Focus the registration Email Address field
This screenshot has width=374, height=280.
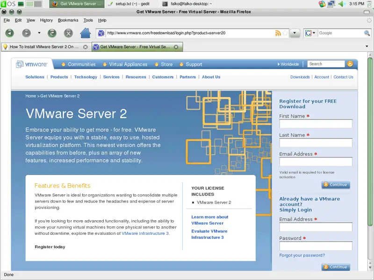click(316, 161)
